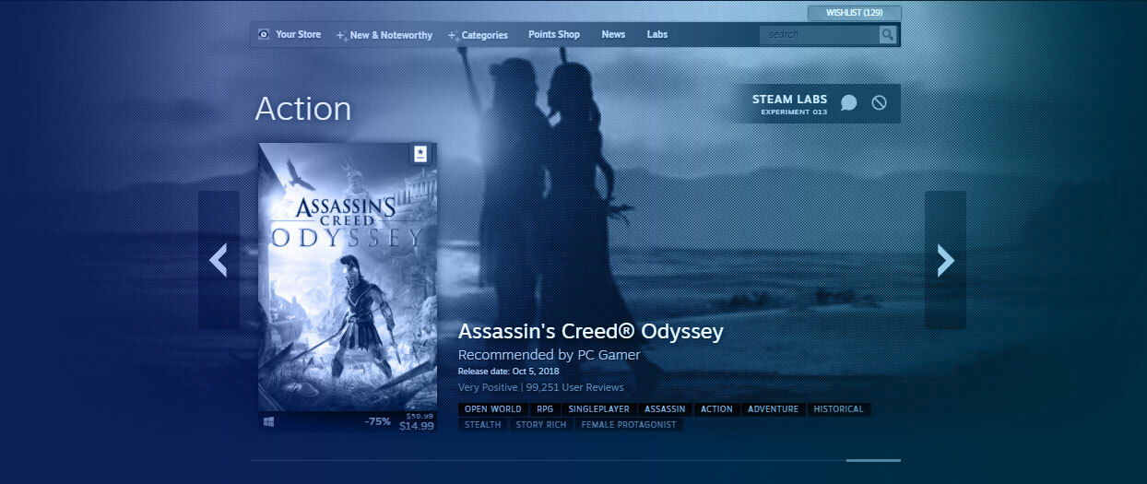Select the OPEN WORLD tag
This screenshot has height=484, width=1147.
click(x=493, y=409)
